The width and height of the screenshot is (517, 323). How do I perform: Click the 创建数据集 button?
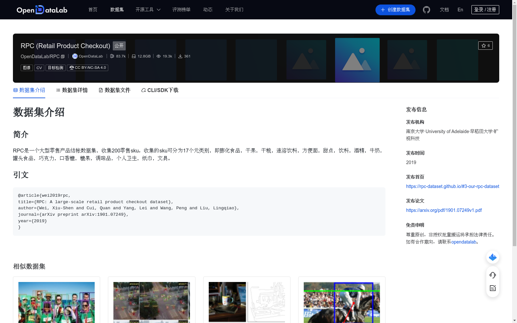[396, 10]
